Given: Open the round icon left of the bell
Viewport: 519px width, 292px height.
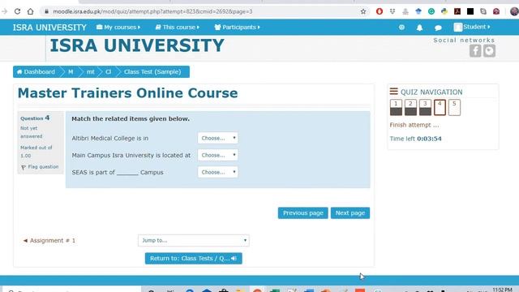Looking at the screenshot, I should tap(401, 27).
